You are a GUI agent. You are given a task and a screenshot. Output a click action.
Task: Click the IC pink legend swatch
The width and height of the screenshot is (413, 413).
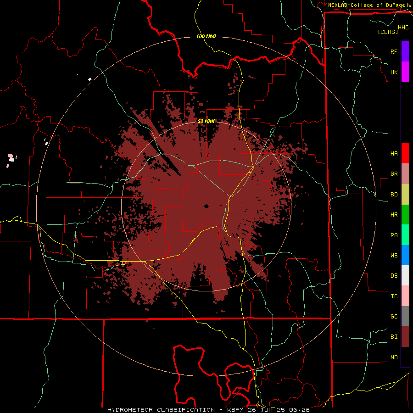coord(405,296)
